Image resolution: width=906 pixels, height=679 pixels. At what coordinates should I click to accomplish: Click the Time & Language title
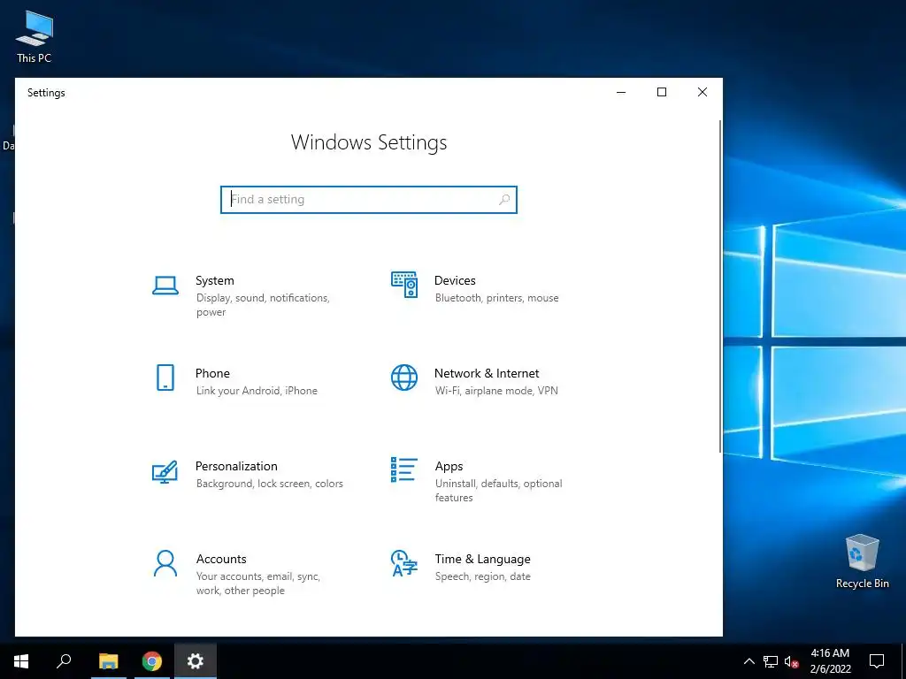pos(482,559)
